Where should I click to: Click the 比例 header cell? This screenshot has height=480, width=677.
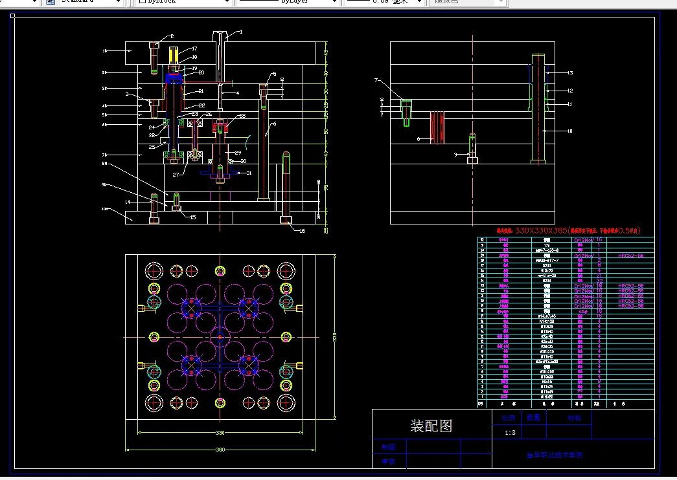(x=508, y=418)
